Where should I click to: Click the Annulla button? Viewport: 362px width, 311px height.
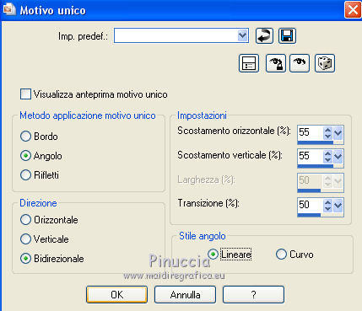185,295
